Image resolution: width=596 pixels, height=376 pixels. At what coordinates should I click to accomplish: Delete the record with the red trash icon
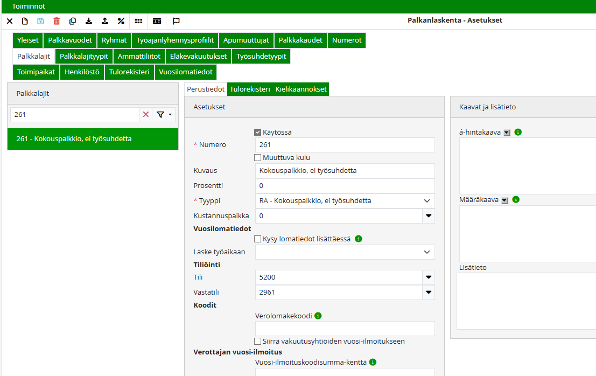tap(56, 20)
